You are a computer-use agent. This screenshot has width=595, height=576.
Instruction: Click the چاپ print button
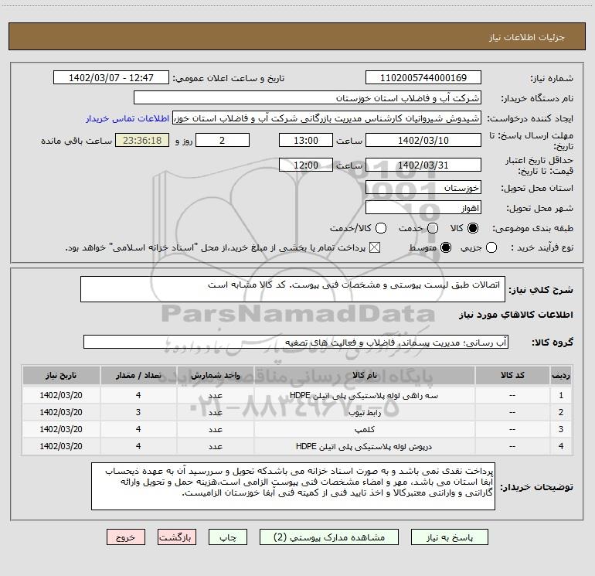pos(228,537)
